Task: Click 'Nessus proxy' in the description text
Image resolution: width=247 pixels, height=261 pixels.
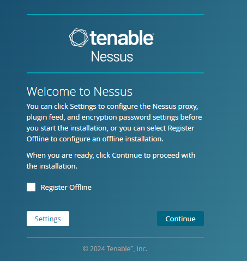Action: click(175, 107)
